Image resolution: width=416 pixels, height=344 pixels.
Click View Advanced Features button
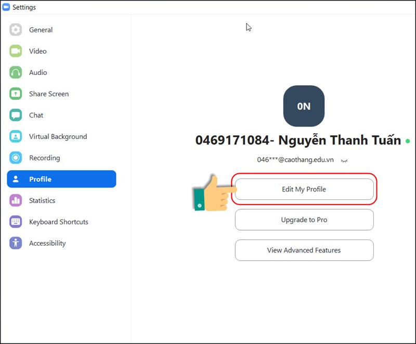pyautogui.click(x=304, y=250)
